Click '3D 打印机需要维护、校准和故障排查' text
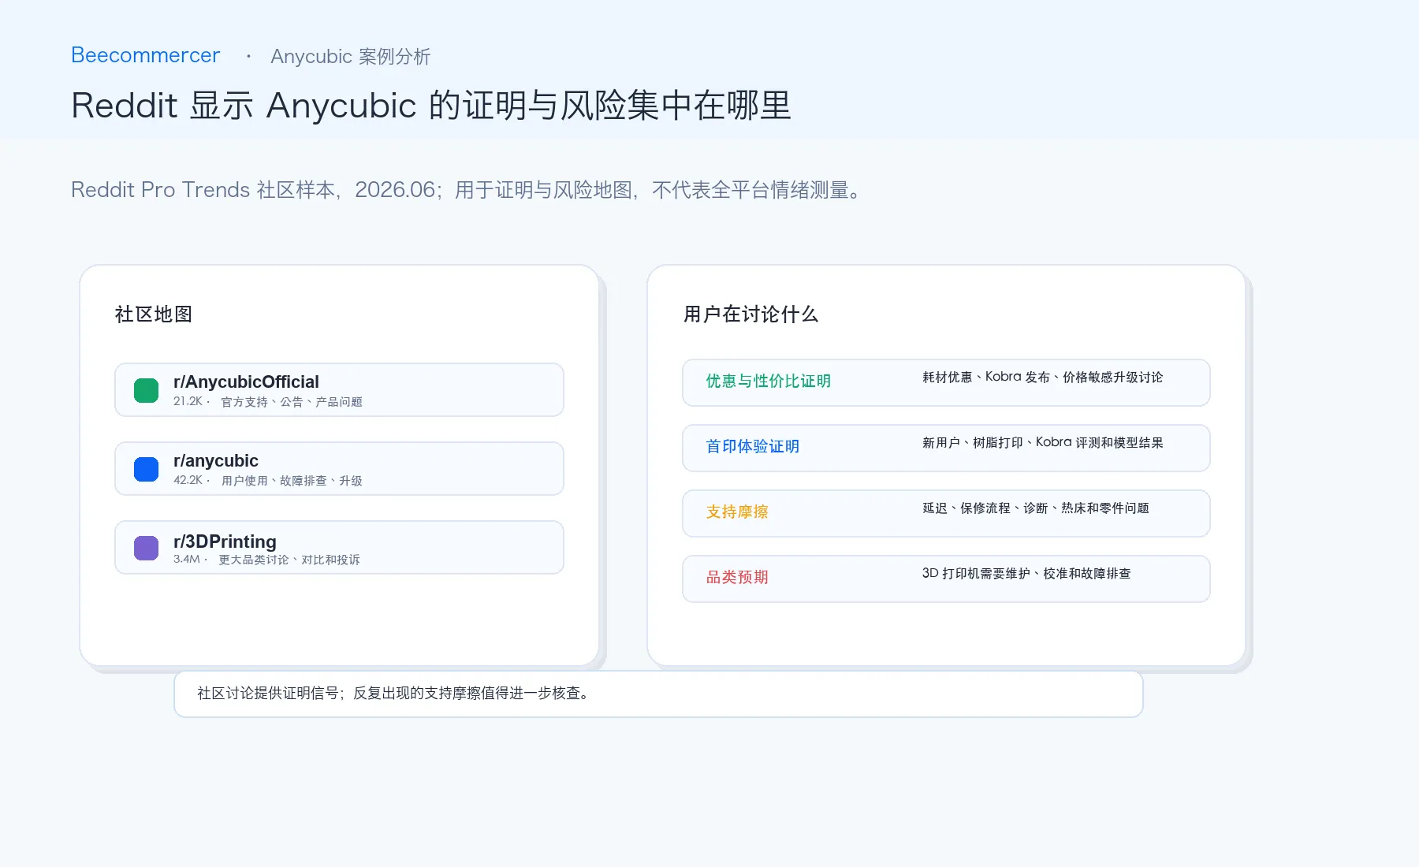Screen dimensions: 1419x867 (x=1026, y=574)
